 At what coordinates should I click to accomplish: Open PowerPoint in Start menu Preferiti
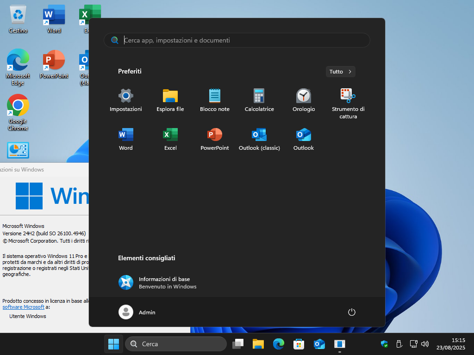coord(215,140)
